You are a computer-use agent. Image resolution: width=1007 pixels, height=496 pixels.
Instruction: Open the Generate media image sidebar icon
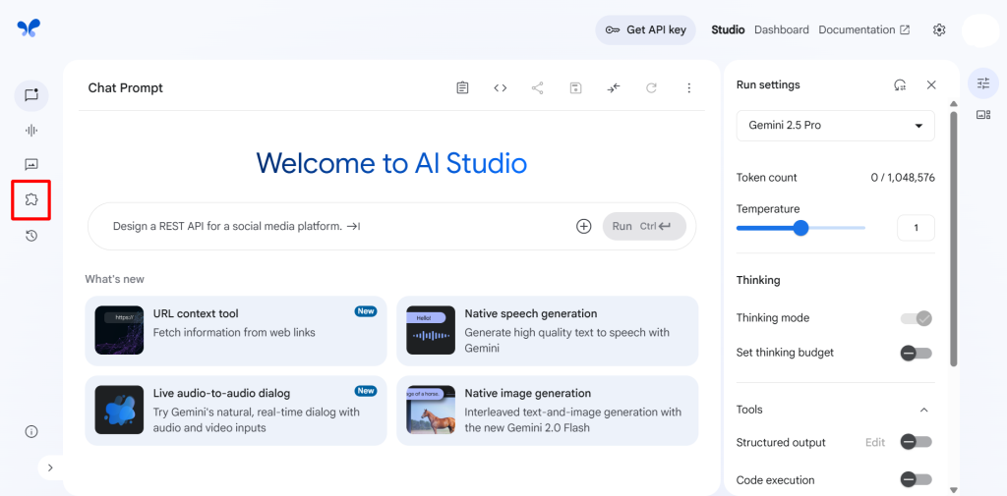click(x=31, y=165)
